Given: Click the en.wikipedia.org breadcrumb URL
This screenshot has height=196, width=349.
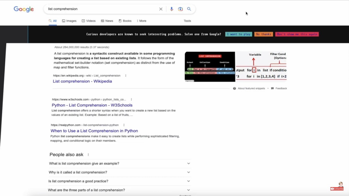Looking at the screenshot, I should tap(87, 76).
